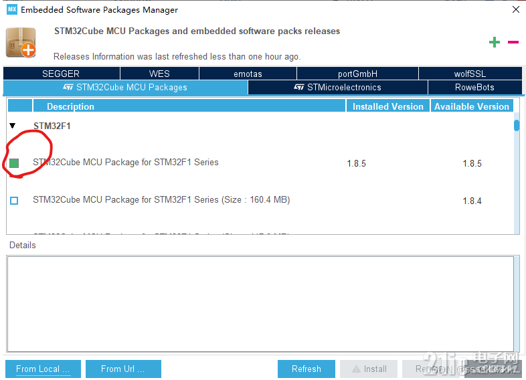Image resolution: width=526 pixels, height=380 pixels.
Task: Open the WES tab
Action: click(x=159, y=74)
